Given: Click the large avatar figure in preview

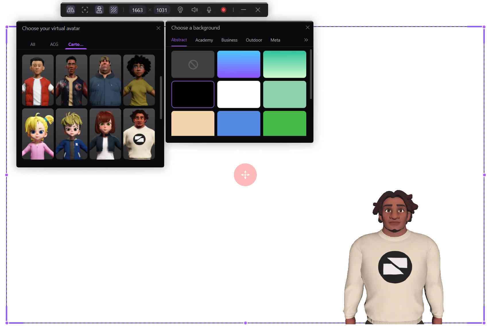Looking at the screenshot, I should (x=394, y=257).
